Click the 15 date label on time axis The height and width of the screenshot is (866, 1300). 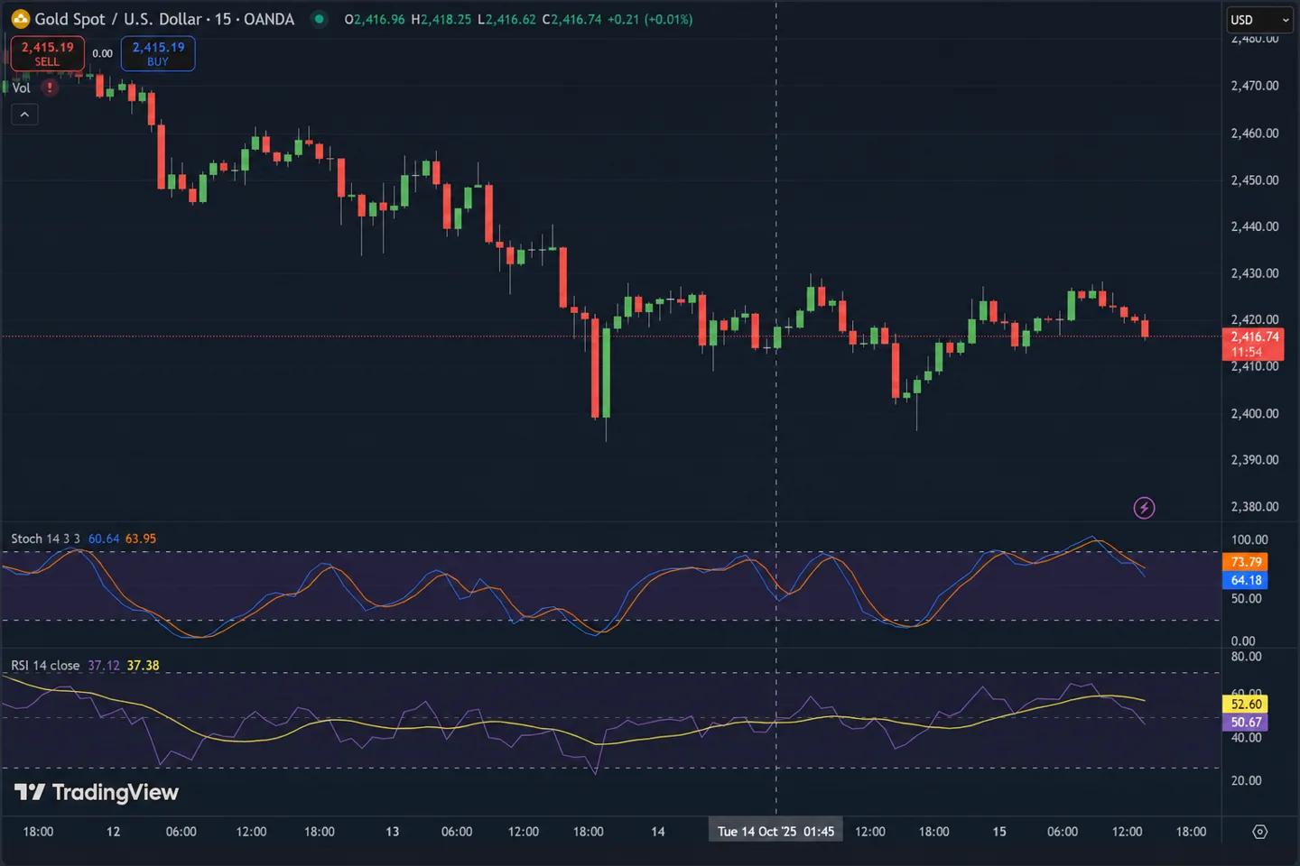click(x=999, y=832)
